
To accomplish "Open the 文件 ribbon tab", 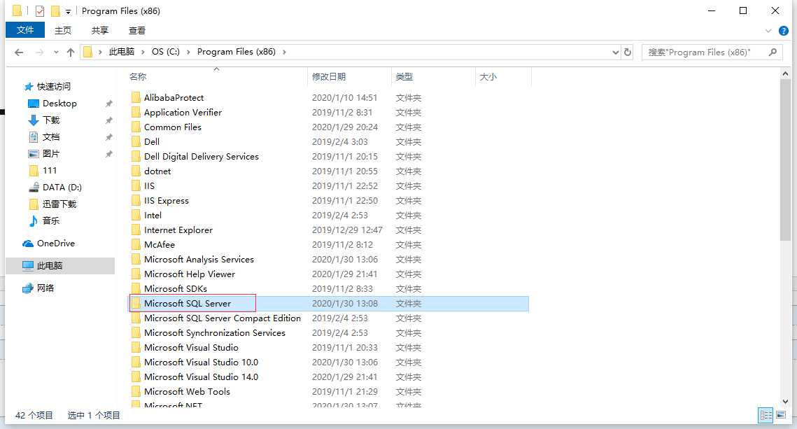I will pyautogui.click(x=25, y=30).
